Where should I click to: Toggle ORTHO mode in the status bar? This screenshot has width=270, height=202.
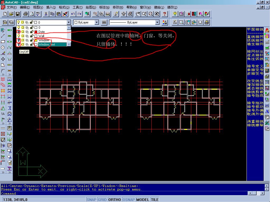115,200
